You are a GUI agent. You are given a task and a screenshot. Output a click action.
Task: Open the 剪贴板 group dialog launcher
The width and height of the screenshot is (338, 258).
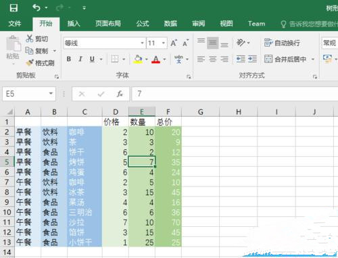[x=57, y=77]
